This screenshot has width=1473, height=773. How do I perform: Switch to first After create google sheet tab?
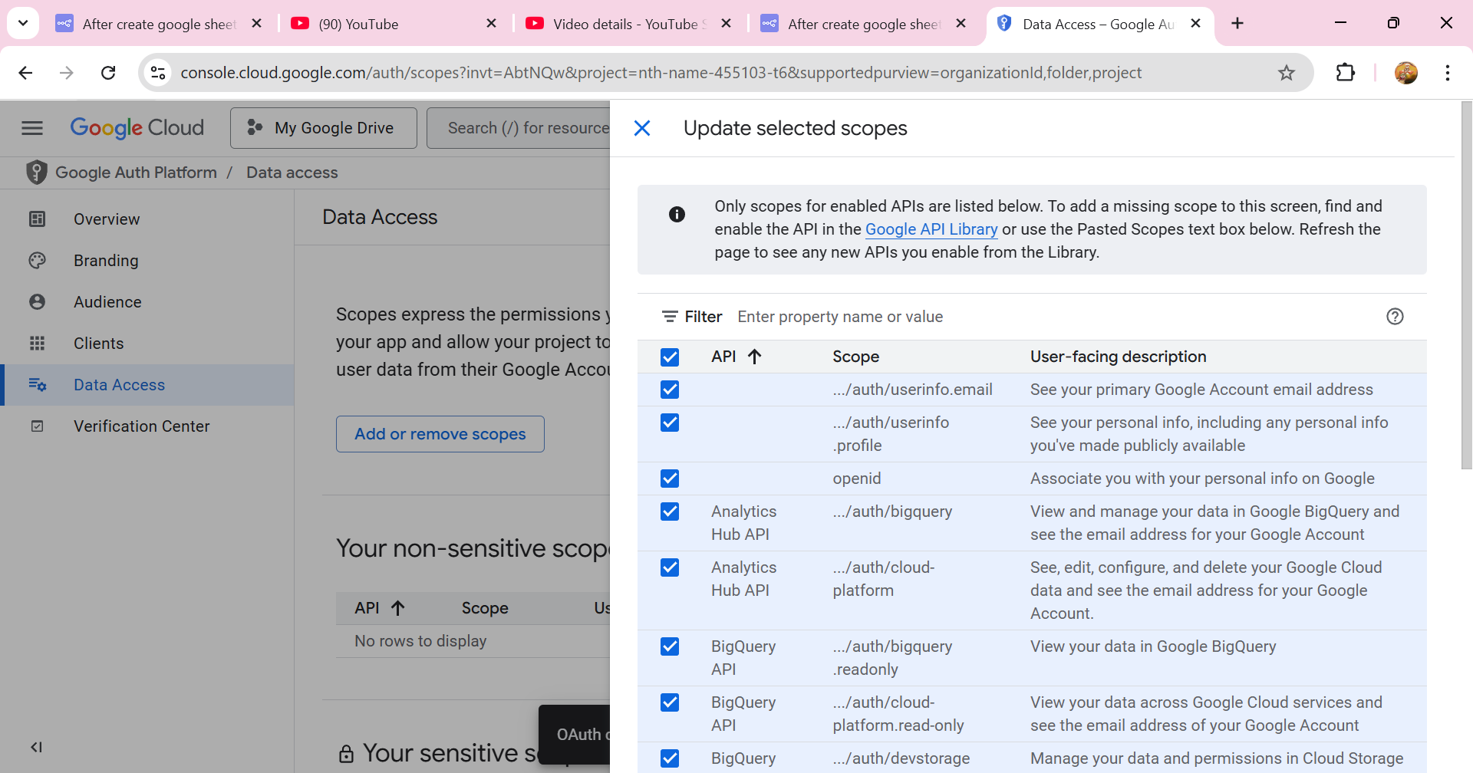tap(158, 24)
